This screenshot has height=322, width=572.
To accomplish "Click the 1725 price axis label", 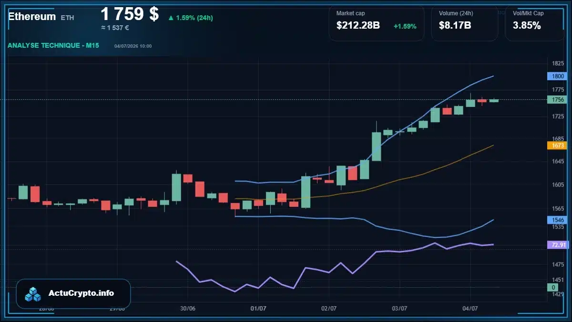I will tap(558, 116).
